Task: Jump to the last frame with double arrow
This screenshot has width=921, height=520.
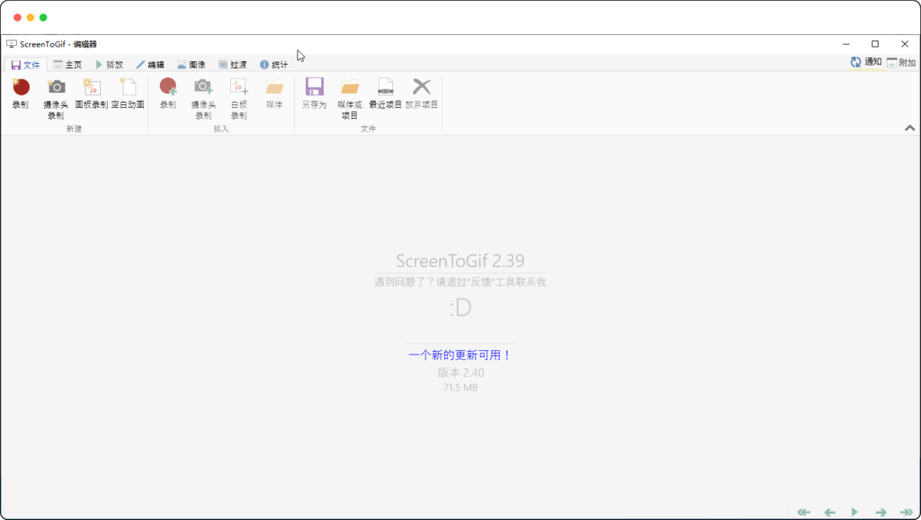Action: coord(907,512)
